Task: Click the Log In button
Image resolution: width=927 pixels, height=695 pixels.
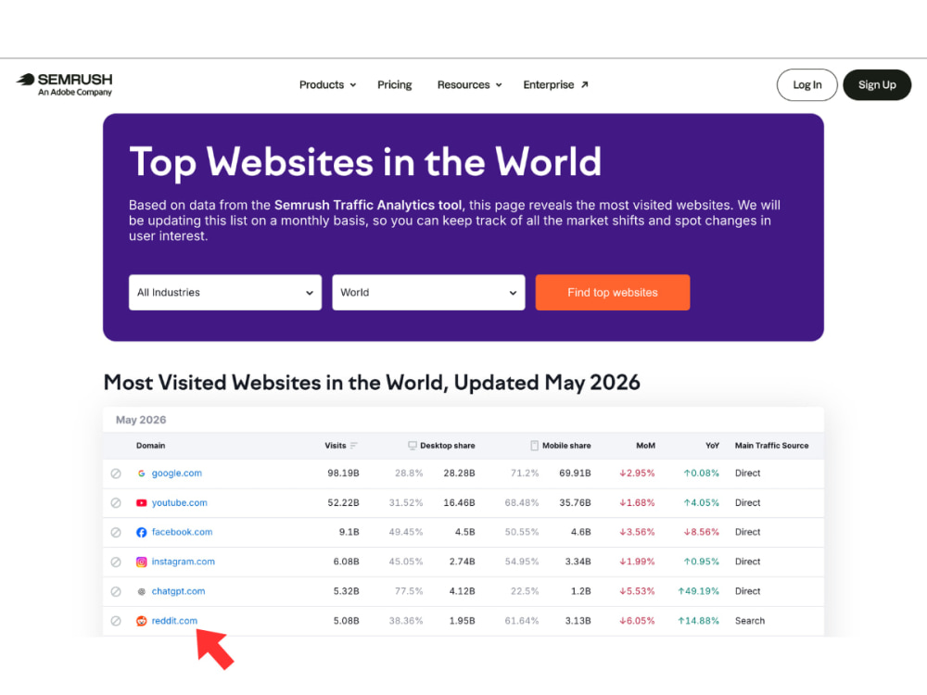Action: [807, 84]
